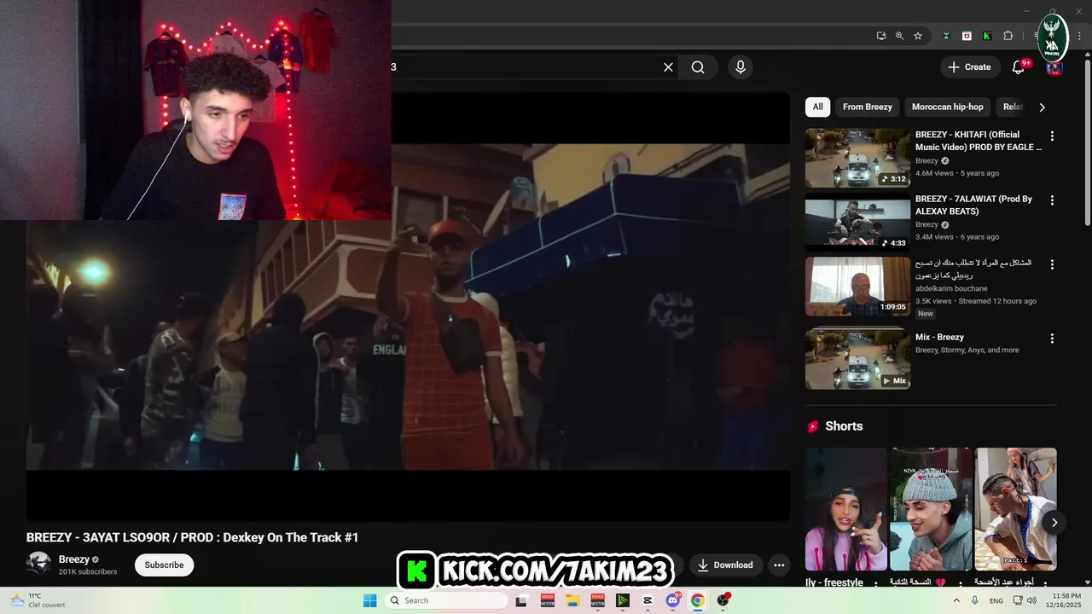Show more filter chips with right arrow
Viewport: 1092px width, 614px height.
click(1042, 107)
